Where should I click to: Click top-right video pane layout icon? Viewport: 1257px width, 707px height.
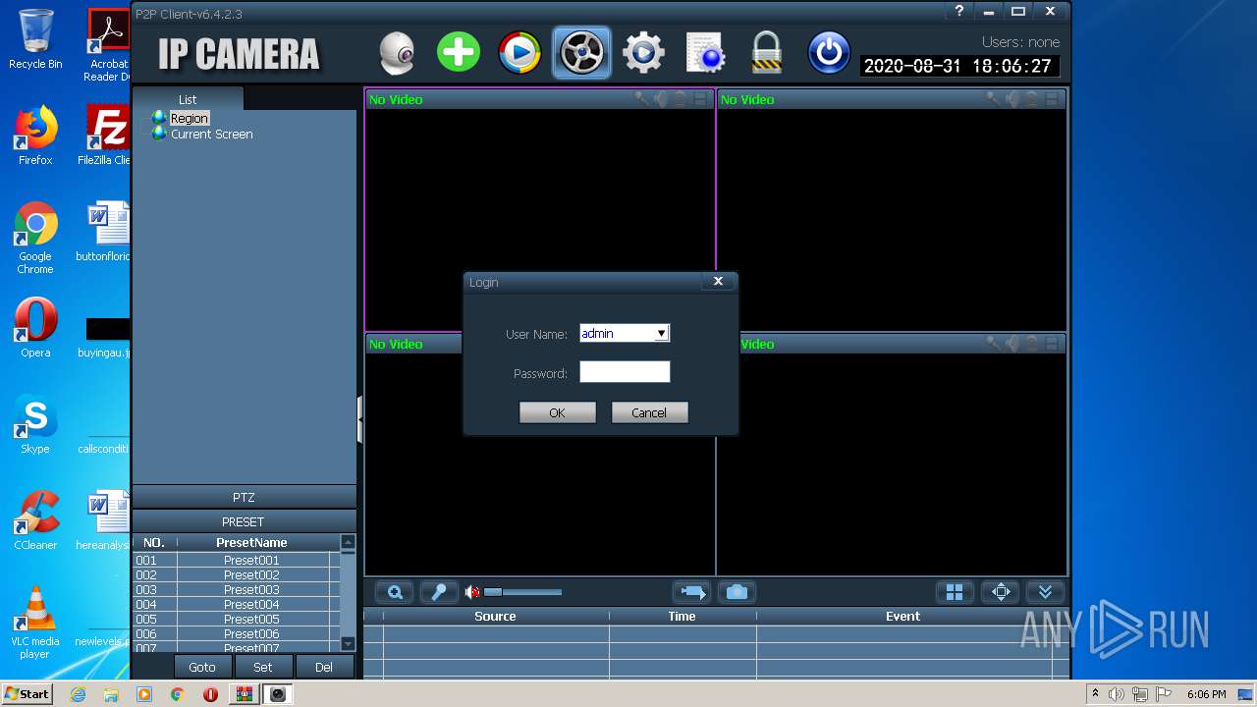tap(1051, 98)
